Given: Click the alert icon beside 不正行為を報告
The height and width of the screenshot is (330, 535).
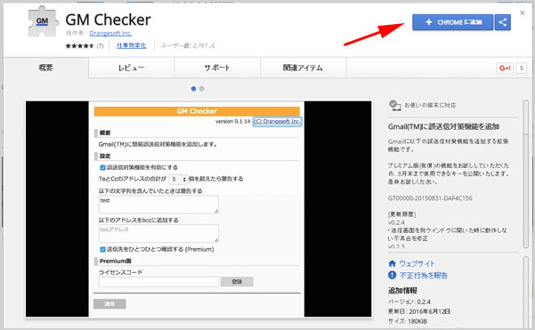Looking at the screenshot, I should 392,275.
